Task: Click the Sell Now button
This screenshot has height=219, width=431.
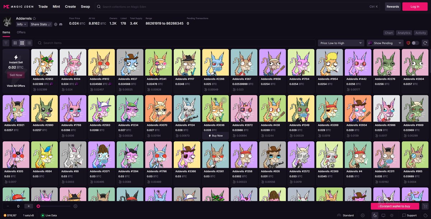Action: pos(16,75)
